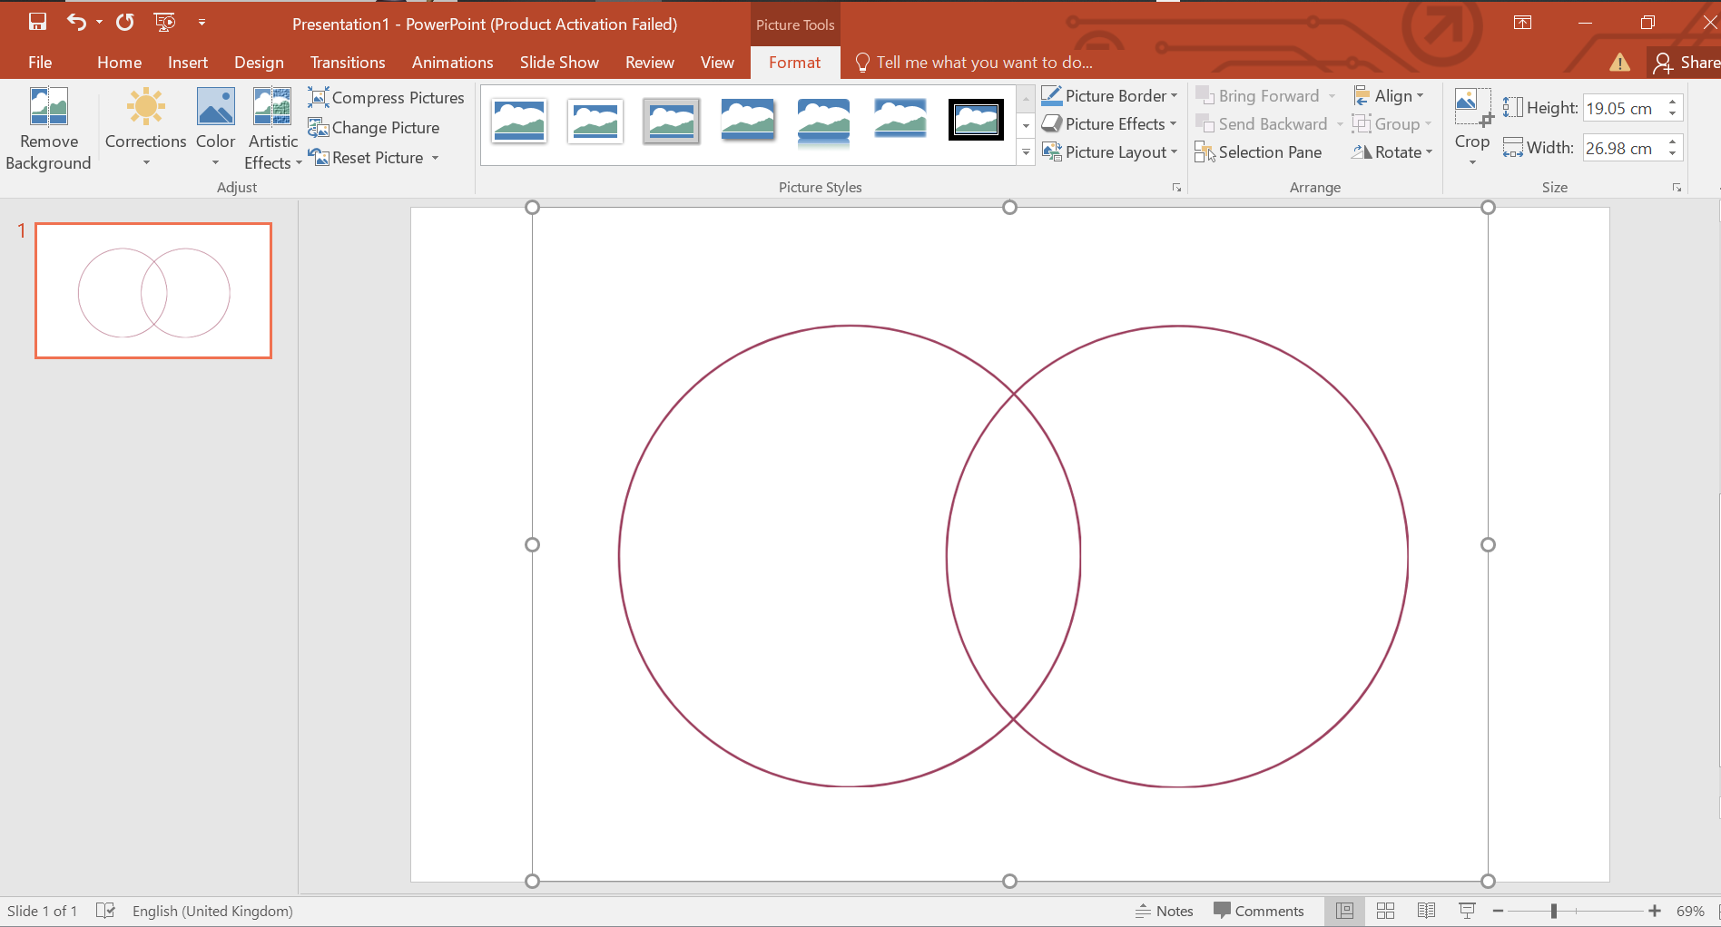Apply the third gray-framed picture style
This screenshot has width=1721, height=927.
pos(672,121)
